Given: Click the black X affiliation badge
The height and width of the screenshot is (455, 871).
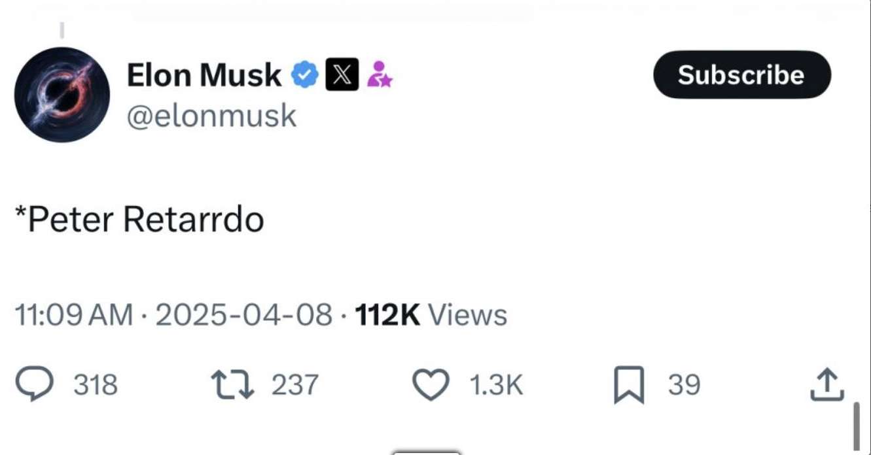Looking at the screenshot, I should click(x=342, y=75).
